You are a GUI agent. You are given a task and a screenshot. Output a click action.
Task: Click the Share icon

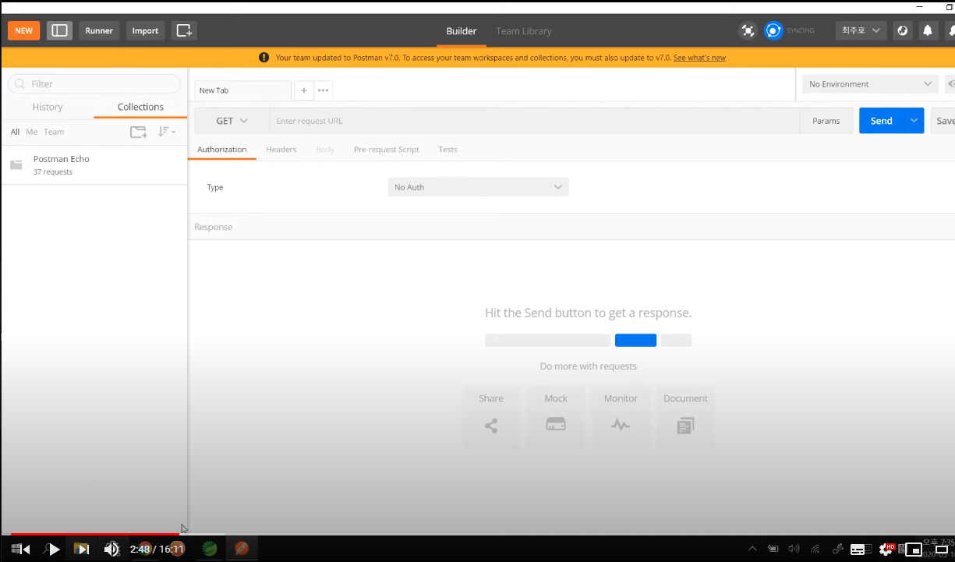(x=491, y=426)
